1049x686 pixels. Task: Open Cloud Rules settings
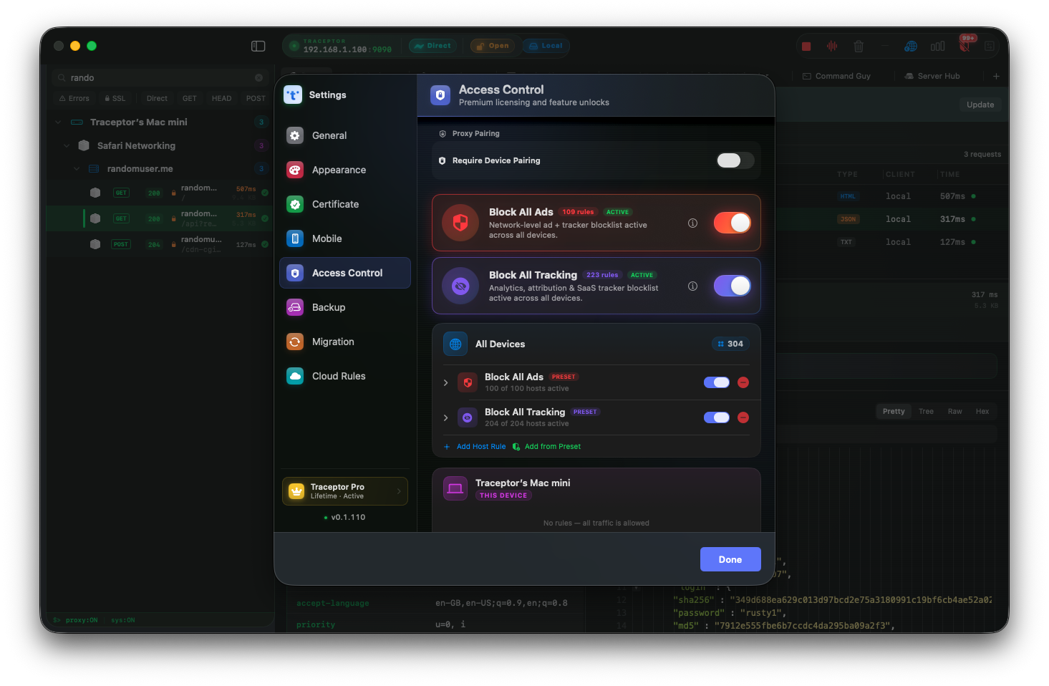345,376
